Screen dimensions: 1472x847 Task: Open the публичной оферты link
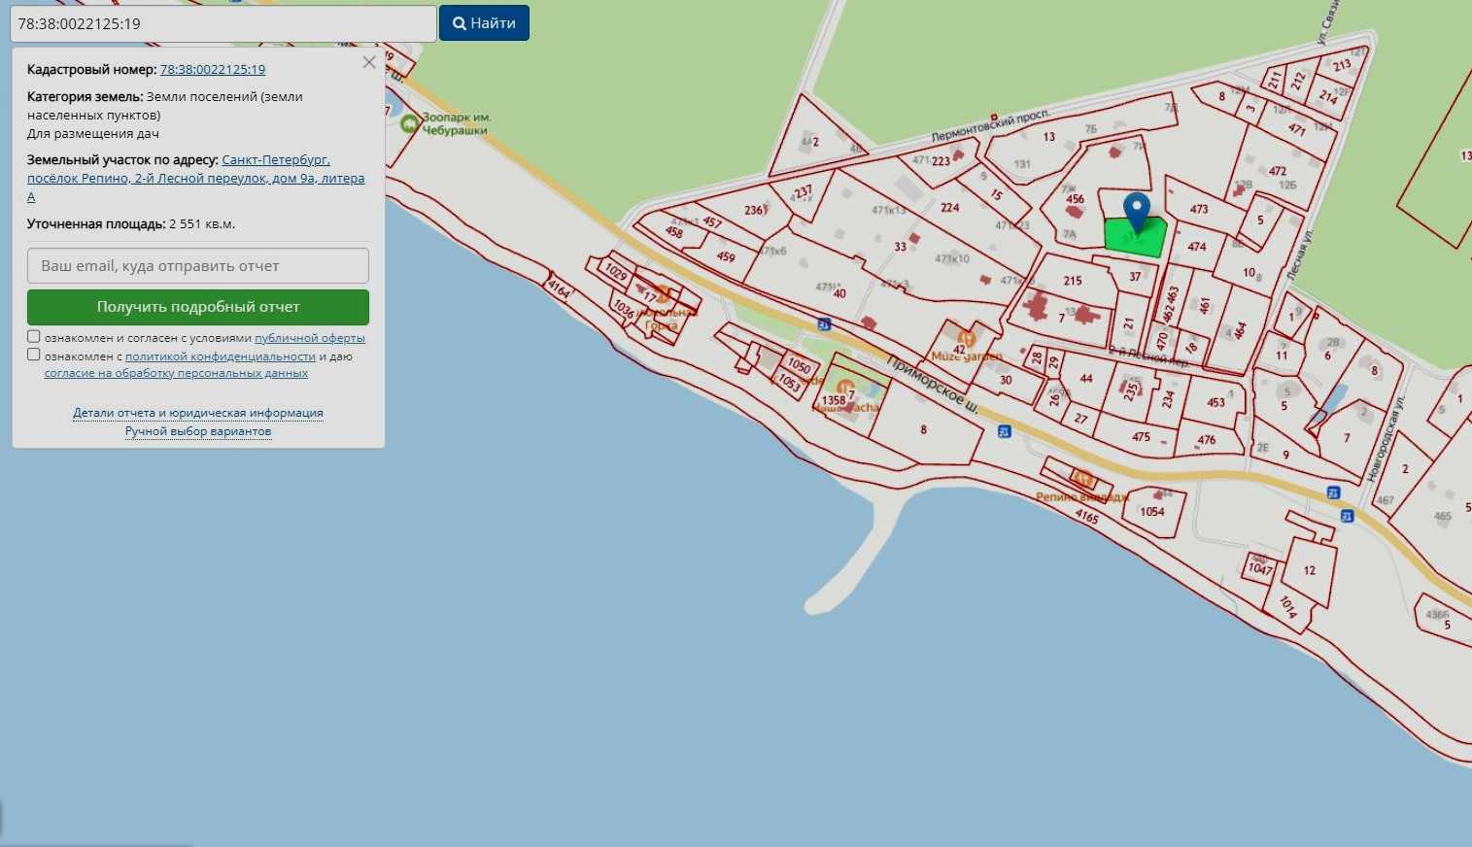click(x=310, y=338)
